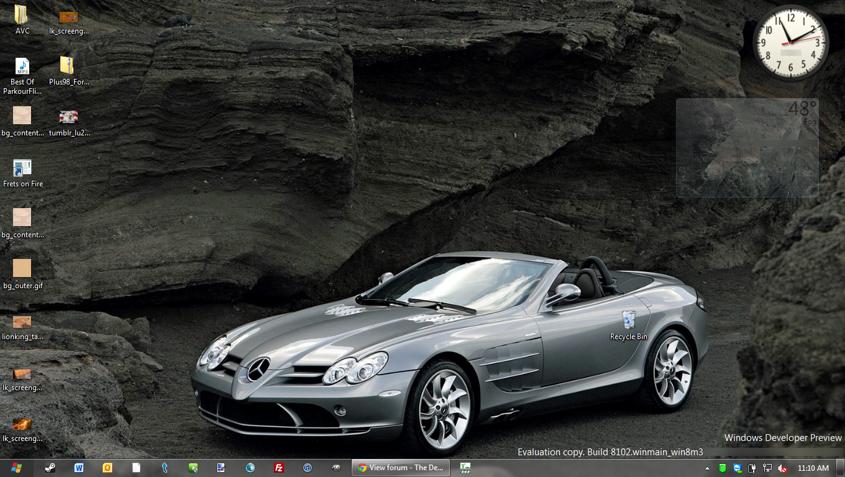Viewport: 845px width, 477px height.
Task: Click the Show Desktop strip
Action: click(x=841, y=468)
